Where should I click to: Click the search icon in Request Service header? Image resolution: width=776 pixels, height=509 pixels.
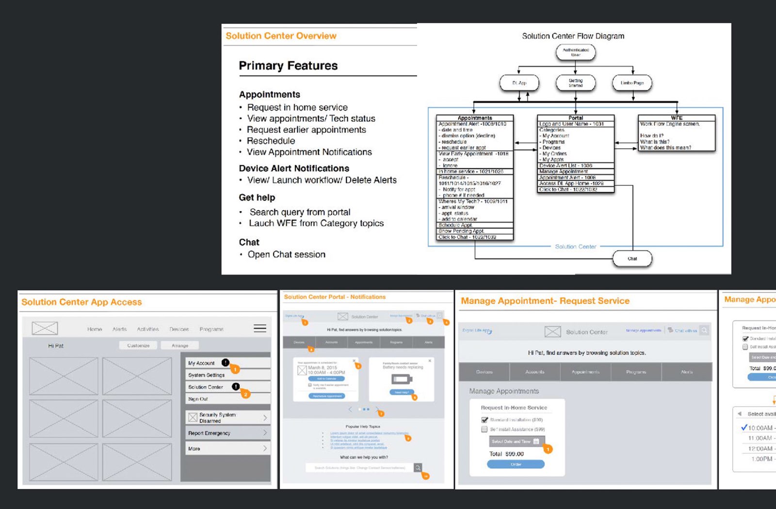click(x=704, y=330)
